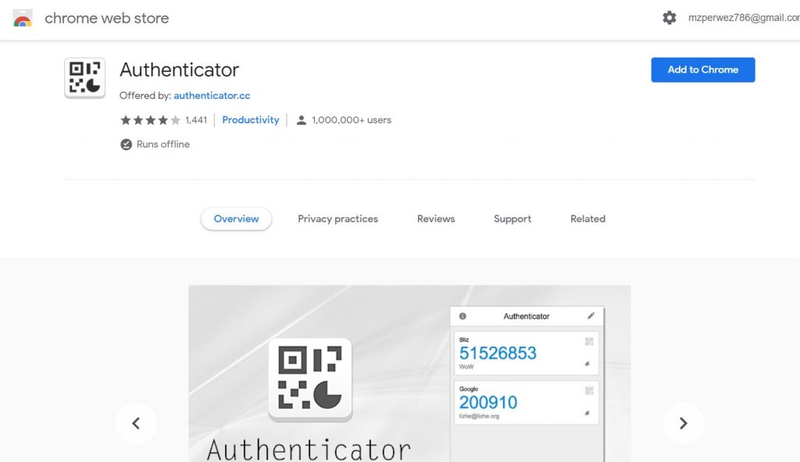
Task: Open the authenticator.cc link
Action: point(212,95)
